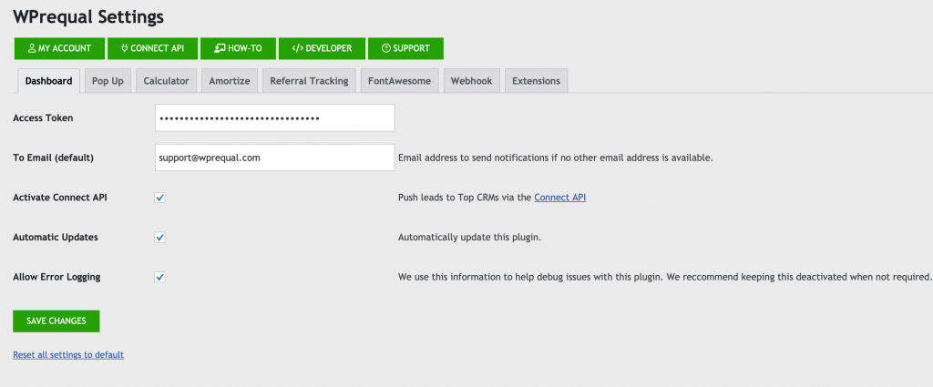The height and width of the screenshot is (387, 933).
Task: Click the Automatic Updates label
Action: (56, 237)
